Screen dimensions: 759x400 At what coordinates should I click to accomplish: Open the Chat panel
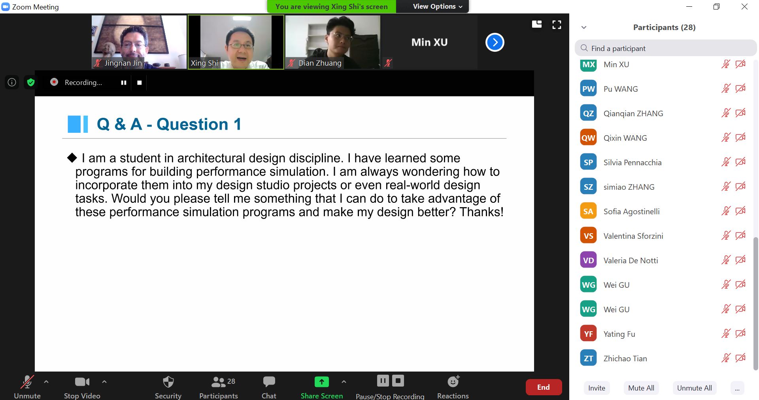pos(269,382)
